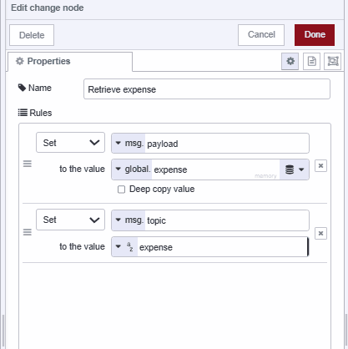Click the Name label
Image resolution: width=348 pixels, height=349 pixels.
tap(35, 88)
